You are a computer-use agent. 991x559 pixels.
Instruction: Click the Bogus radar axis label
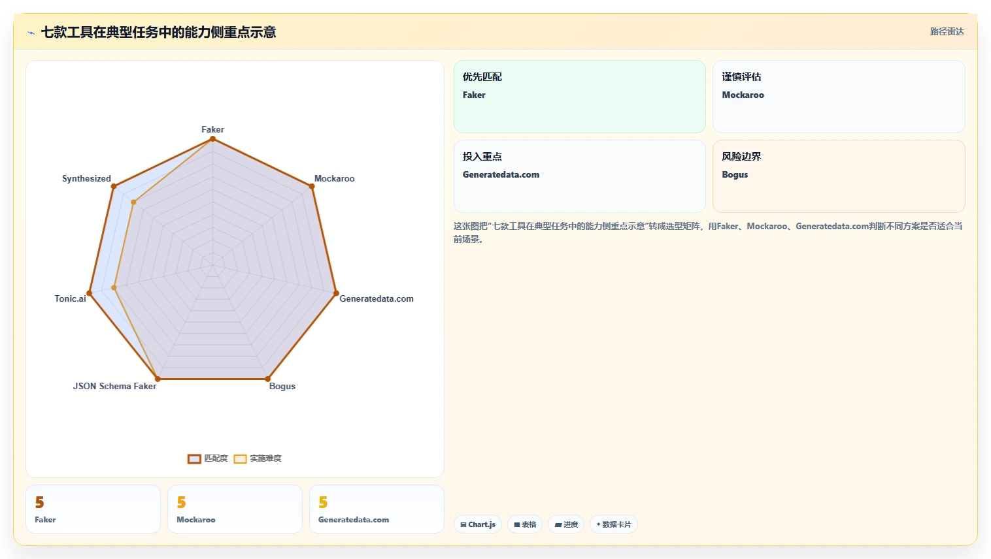click(282, 386)
